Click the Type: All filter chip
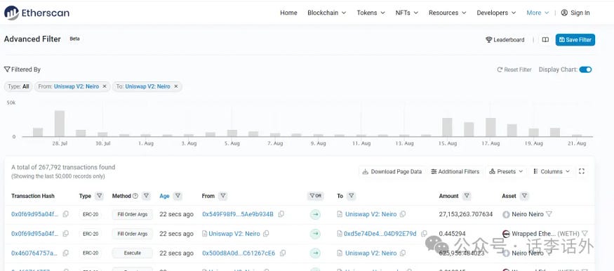This screenshot has height=271, width=614. [18, 86]
